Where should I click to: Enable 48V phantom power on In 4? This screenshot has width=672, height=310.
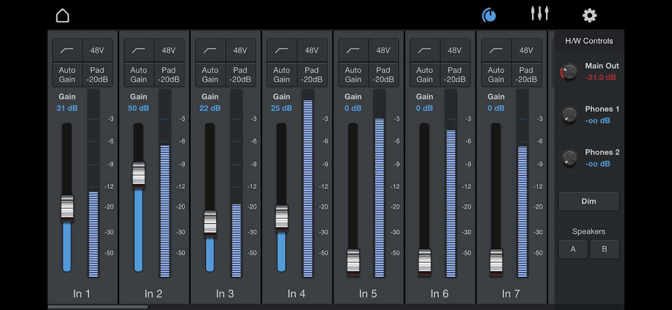point(312,50)
